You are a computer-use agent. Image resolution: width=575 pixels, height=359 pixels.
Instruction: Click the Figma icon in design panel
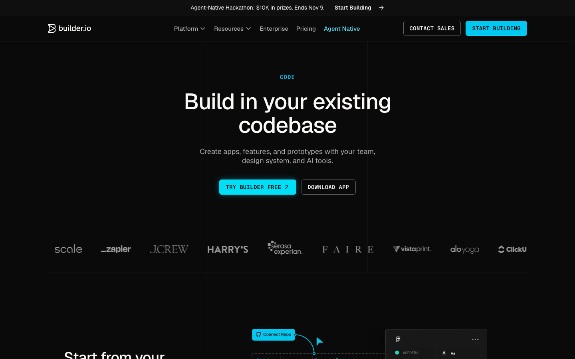[398, 339]
